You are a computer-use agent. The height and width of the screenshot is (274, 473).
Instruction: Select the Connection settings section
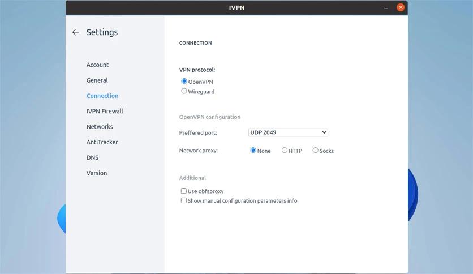click(x=102, y=96)
